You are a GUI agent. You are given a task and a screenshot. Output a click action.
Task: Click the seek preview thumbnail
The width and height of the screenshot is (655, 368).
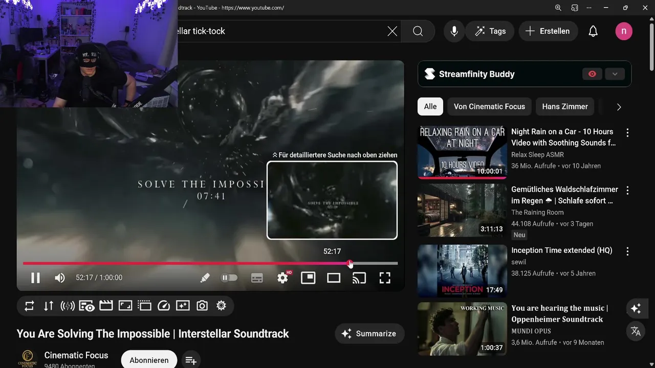click(x=332, y=200)
